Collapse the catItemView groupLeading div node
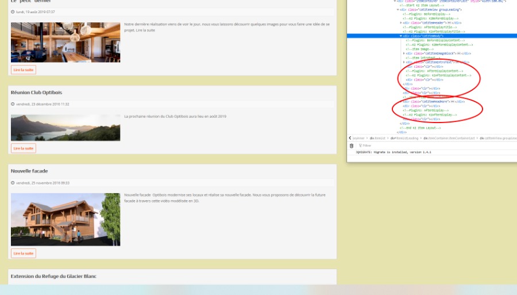Image resolution: width=517 pixels, height=295 pixels. 398,10
